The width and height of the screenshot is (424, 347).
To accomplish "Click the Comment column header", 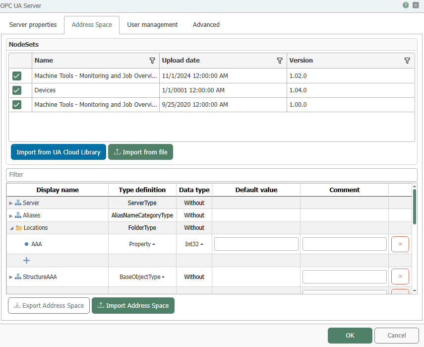I will 345,190.
